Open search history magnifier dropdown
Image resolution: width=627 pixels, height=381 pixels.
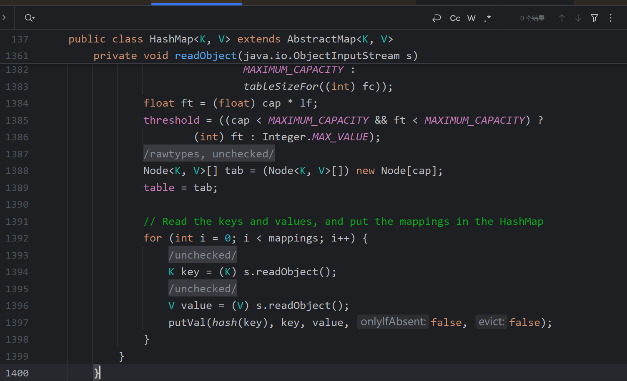30,18
